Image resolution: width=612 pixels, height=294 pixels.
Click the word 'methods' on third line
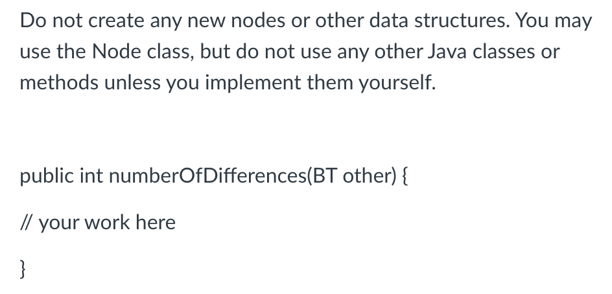(59, 82)
